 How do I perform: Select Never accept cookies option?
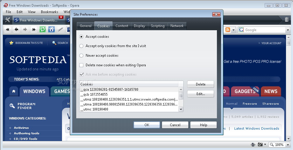81,56
